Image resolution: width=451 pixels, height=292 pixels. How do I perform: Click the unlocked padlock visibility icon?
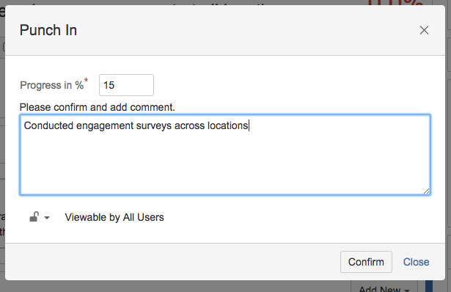point(34,217)
